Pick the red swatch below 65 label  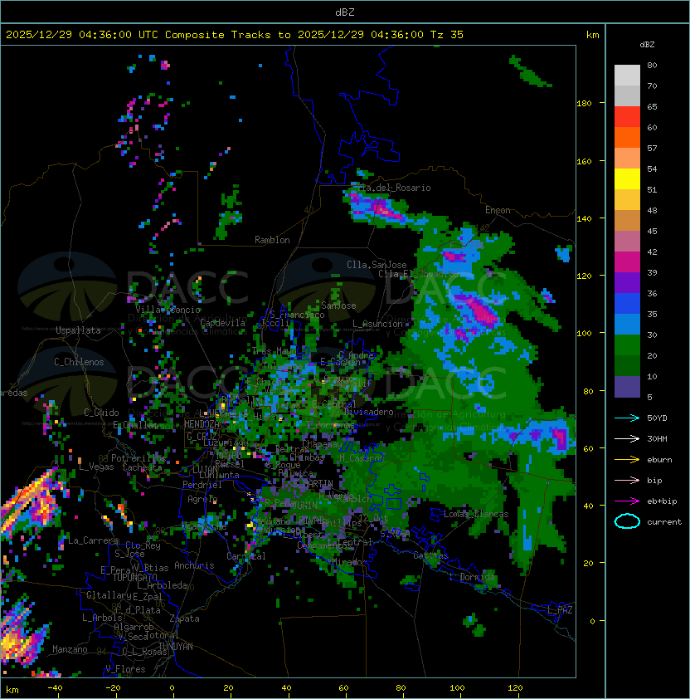pyautogui.click(x=627, y=117)
